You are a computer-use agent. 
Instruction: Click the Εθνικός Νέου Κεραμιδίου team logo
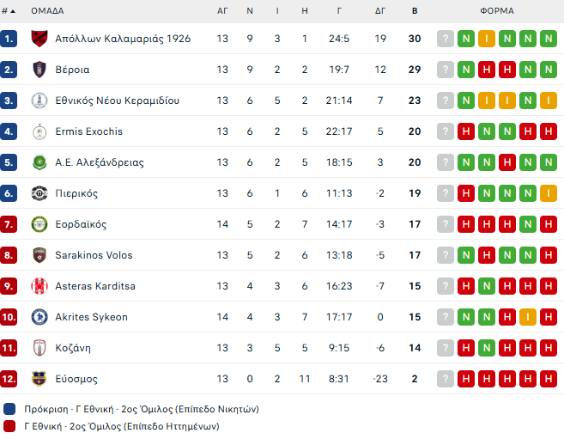[39, 101]
